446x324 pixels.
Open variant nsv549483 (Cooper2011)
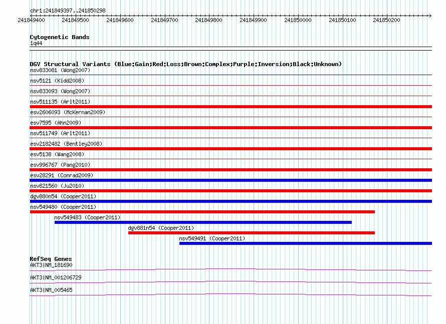pyautogui.click(x=87, y=217)
